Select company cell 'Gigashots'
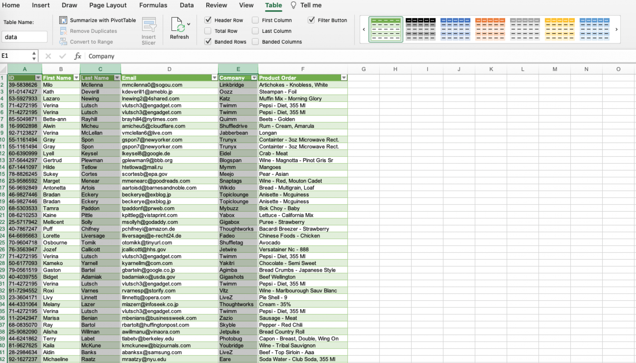This screenshot has height=363, width=636. 238,277
